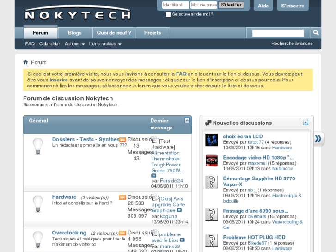This screenshot has height=252, width=336.
Task: Click the home icon in breadcrumb
Action: tap(26, 62)
